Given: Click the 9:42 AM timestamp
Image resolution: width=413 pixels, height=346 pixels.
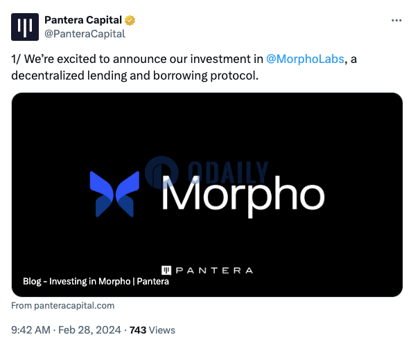Looking at the screenshot, I should (x=30, y=330).
